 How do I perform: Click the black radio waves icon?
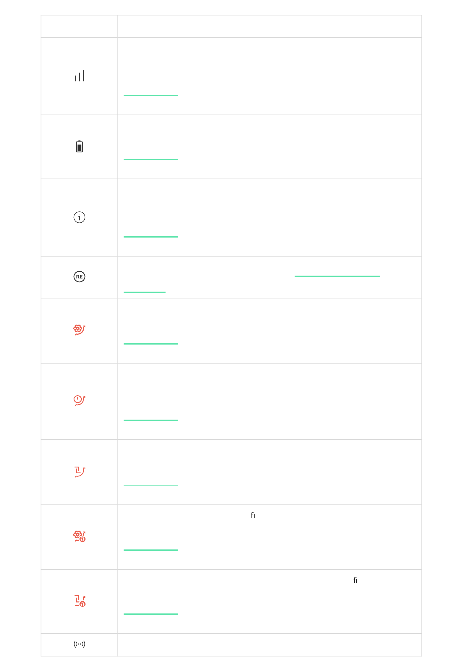pyautogui.click(x=79, y=644)
